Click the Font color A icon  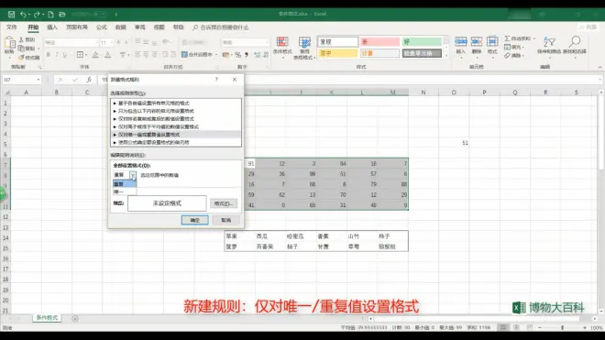click(108, 54)
